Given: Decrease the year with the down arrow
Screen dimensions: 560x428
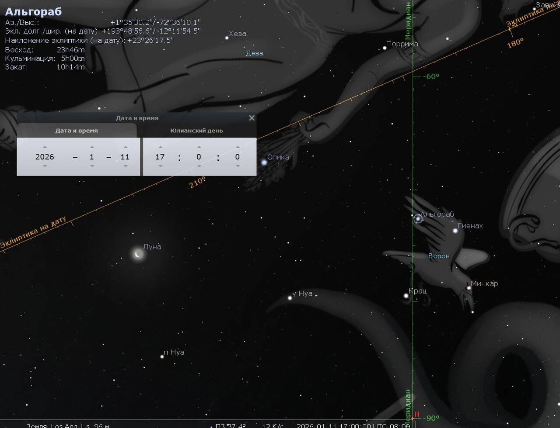Looking at the screenshot, I should (45, 166).
